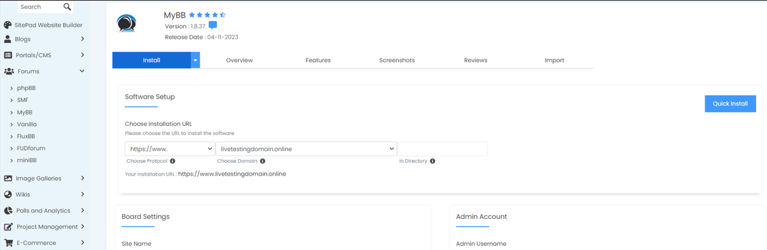This screenshot has width=767, height=250.
Task: Expand the Project Management category
Action: click(x=82, y=226)
